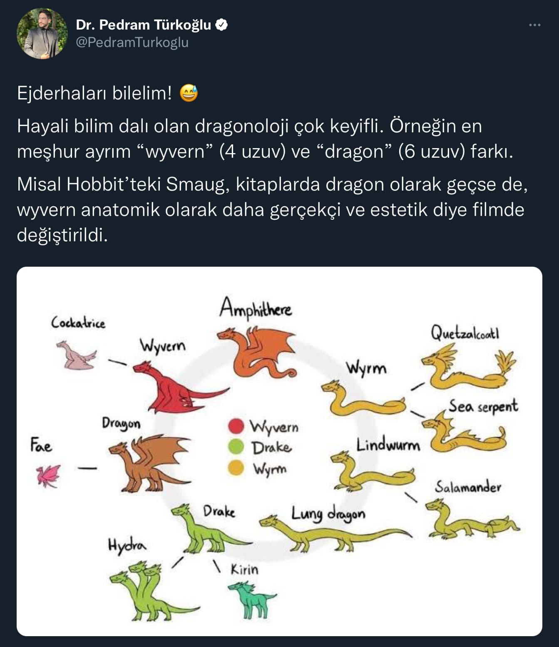Image resolution: width=559 pixels, height=647 pixels.
Task: Click the yellow Wyrm legend color dot
Action: (x=236, y=467)
